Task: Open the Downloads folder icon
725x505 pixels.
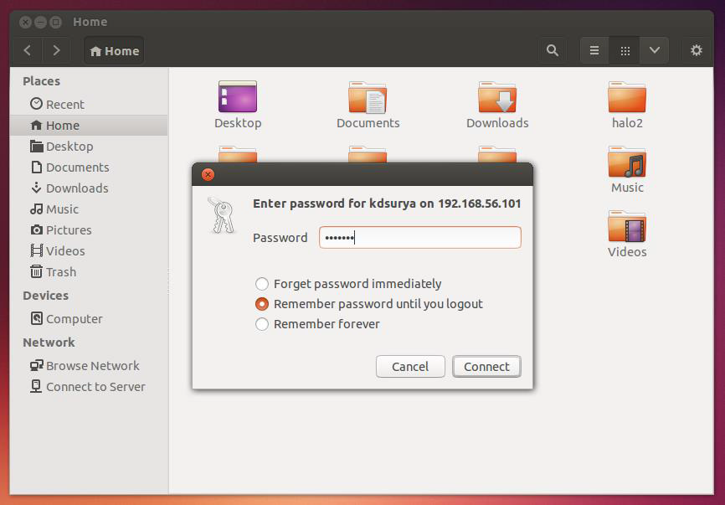Action: click(x=497, y=98)
